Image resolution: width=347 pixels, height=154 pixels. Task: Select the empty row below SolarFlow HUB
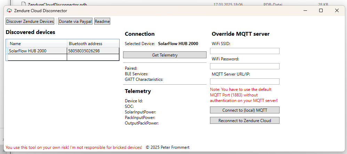tap(62, 57)
